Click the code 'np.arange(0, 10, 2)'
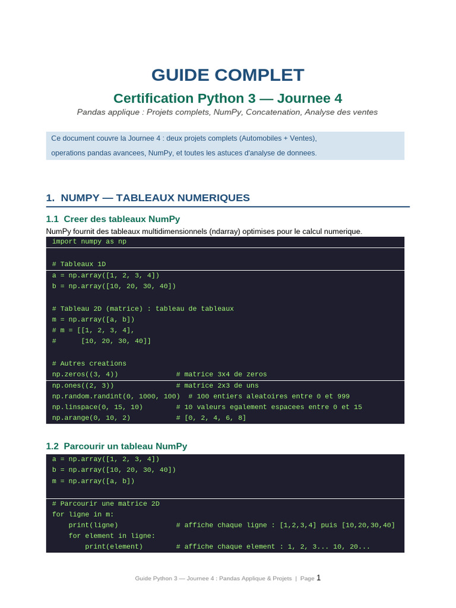 coord(91,418)
